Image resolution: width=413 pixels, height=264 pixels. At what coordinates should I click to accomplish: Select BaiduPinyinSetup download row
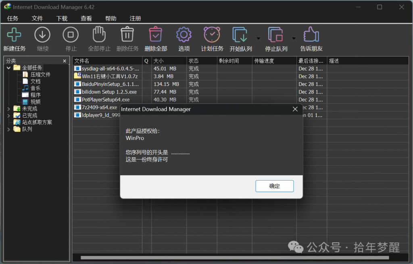241,84
